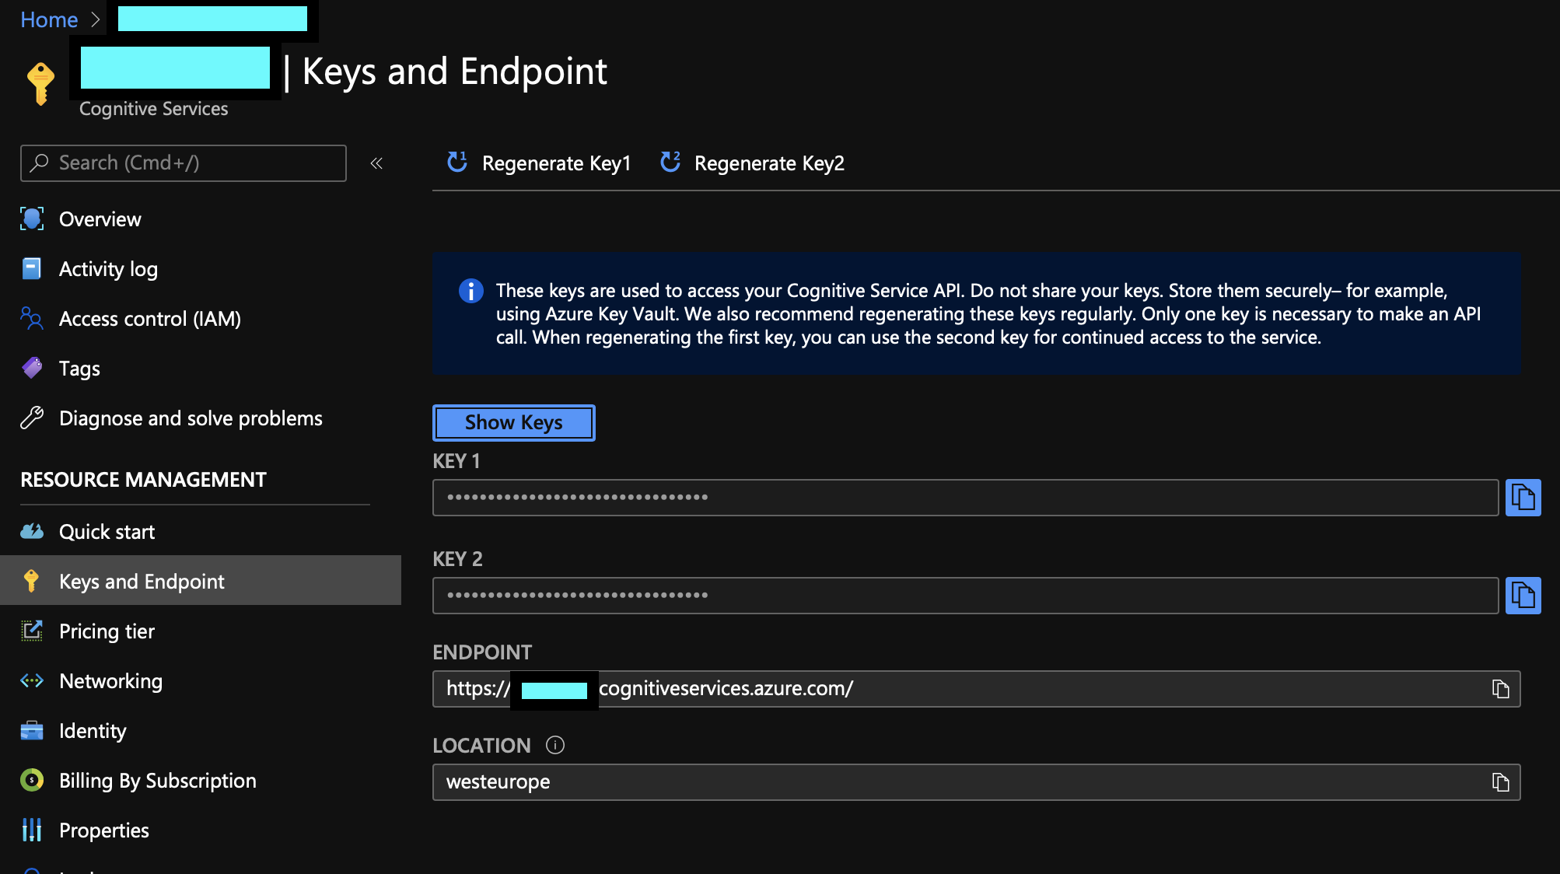Click the Properties sliders icon

pos(32,830)
